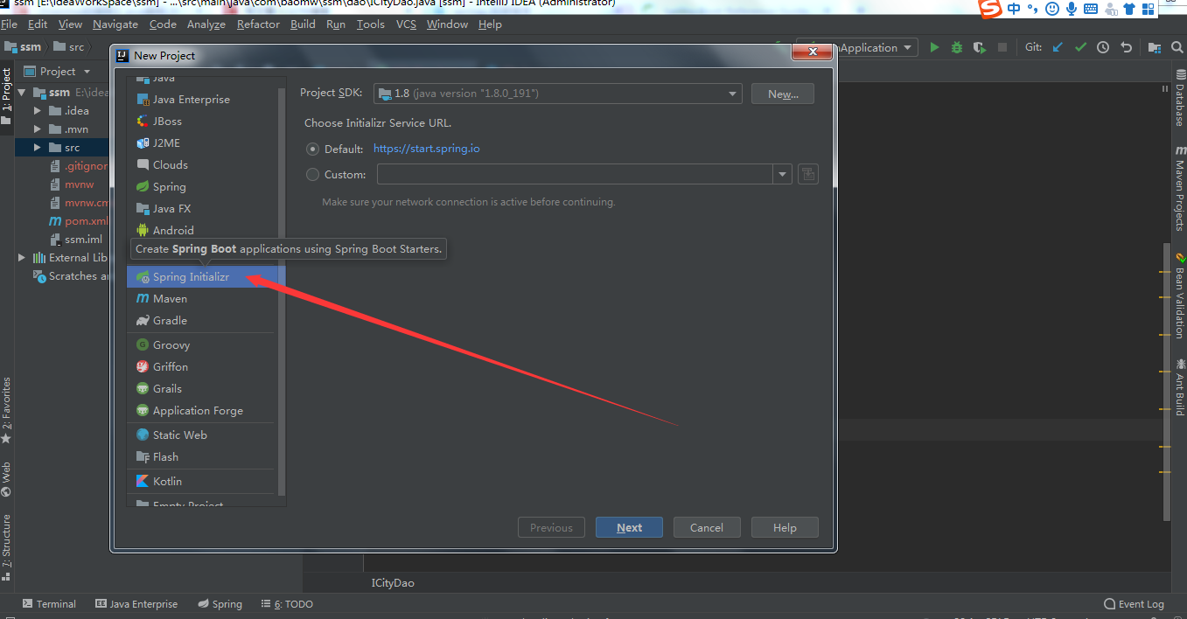
Task: Expand the src folder node
Action: tap(38, 148)
